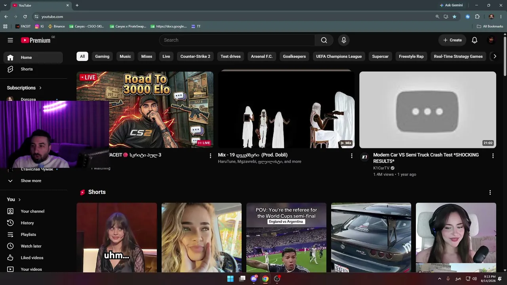Open options for the Modern Car video
507x285 pixels.
tap(493, 156)
